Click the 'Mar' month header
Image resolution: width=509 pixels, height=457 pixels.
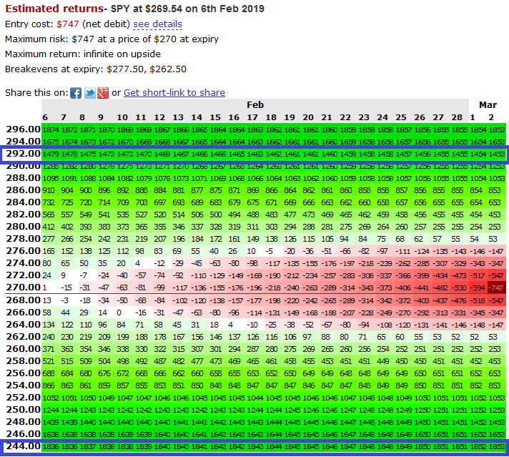[488, 105]
